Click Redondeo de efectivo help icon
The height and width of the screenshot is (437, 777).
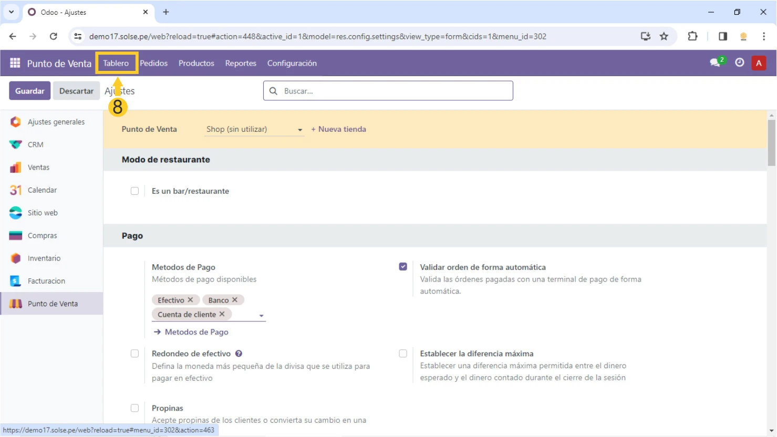pos(239,353)
